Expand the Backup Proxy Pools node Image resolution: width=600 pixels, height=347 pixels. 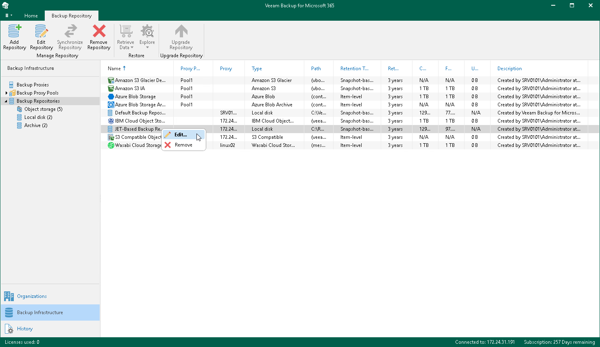pos(6,93)
